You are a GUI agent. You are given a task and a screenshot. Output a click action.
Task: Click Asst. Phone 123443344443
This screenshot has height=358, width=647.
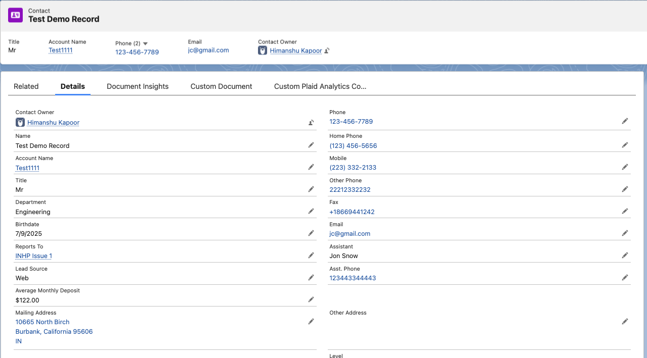[353, 278]
